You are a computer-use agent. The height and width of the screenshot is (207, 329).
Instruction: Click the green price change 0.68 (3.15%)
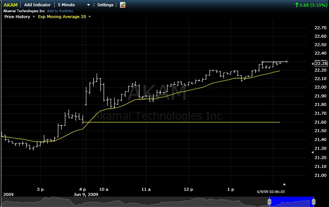311,5
